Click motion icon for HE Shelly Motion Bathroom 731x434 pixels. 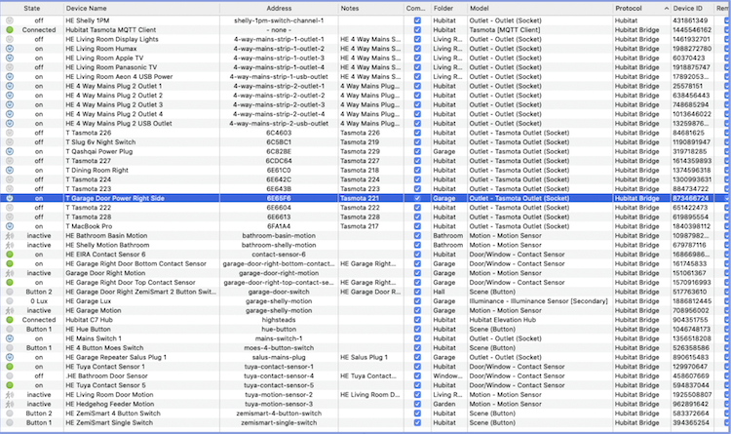tap(10, 245)
